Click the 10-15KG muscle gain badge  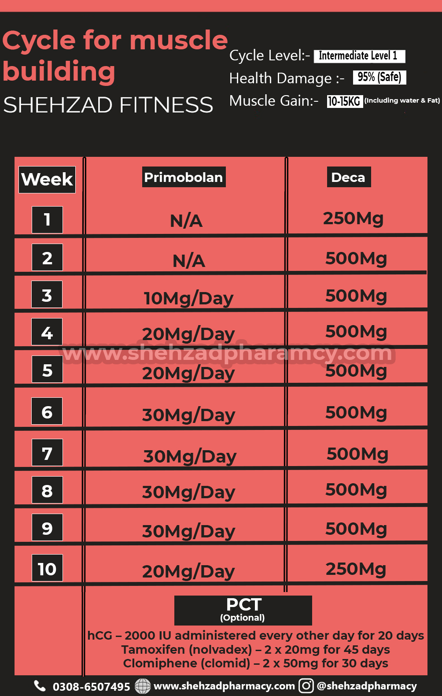[344, 101]
